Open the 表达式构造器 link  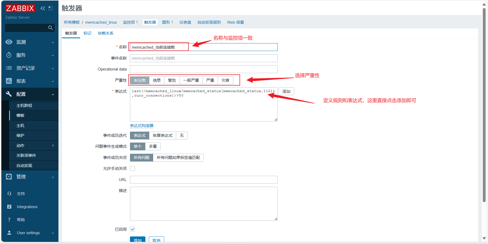click(x=142, y=126)
